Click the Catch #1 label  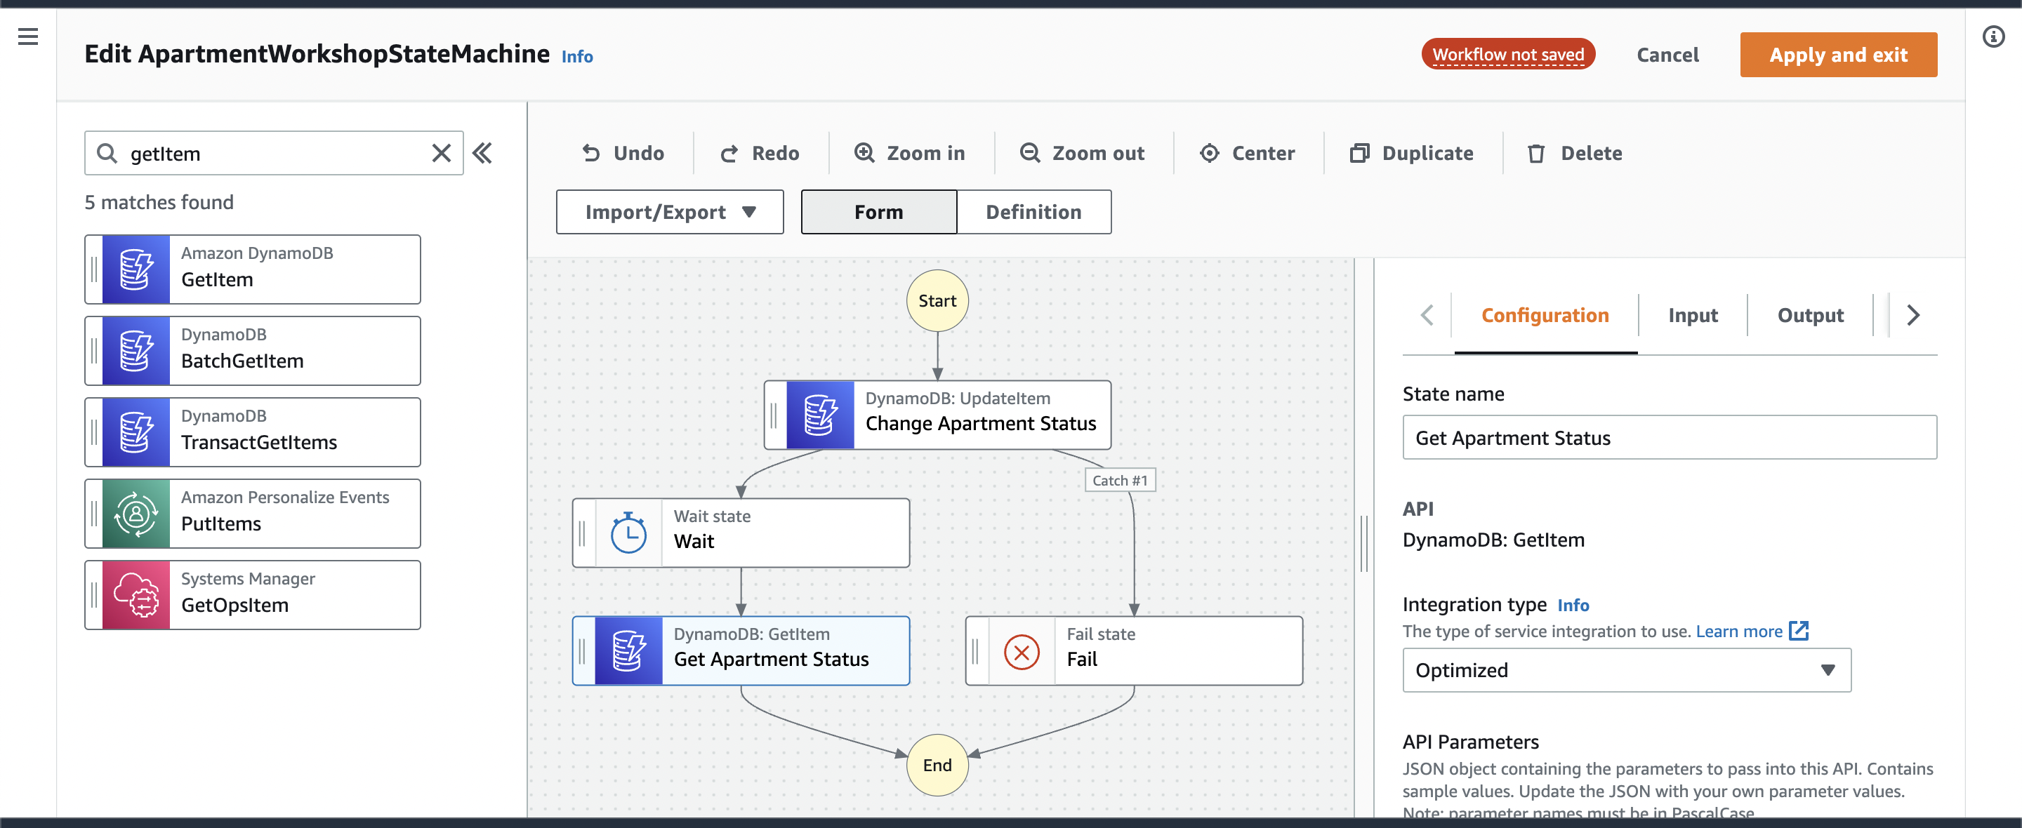1120,481
